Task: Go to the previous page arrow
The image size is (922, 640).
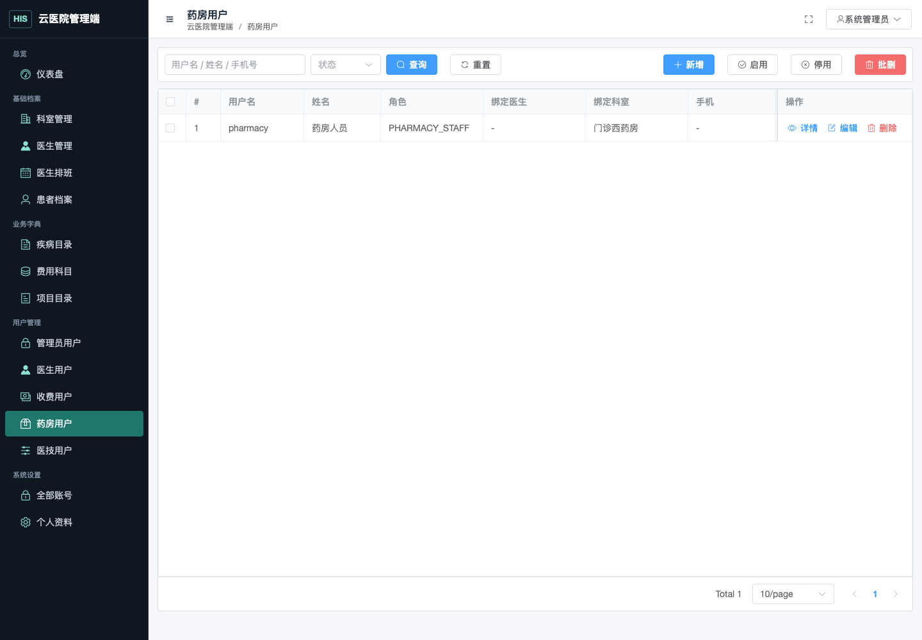Action: [854, 594]
